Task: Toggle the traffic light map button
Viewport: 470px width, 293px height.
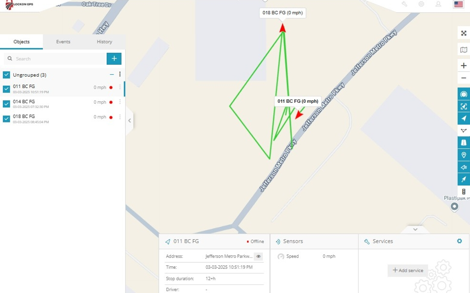Action: [464, 192]
